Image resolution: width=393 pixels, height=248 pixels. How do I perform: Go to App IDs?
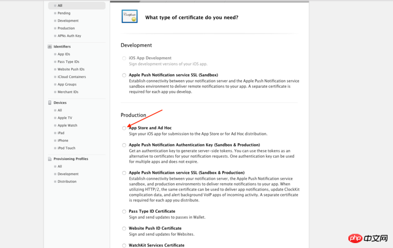coord(64,54)
